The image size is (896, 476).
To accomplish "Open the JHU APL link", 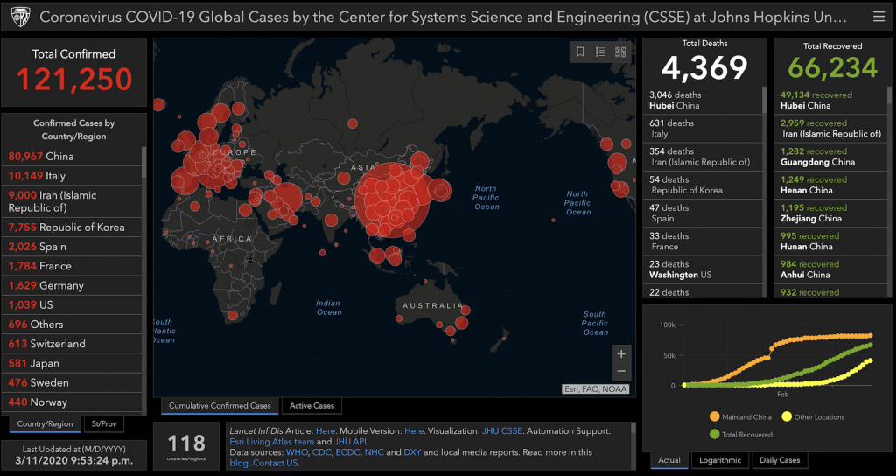I will click(352, 442).
